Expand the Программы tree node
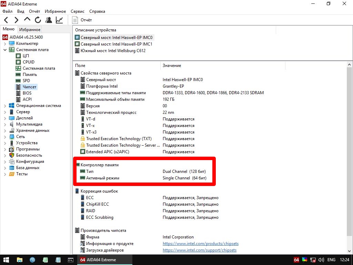Image resolution: width=353 pixels, height=265 pixels. click(5, 149)
